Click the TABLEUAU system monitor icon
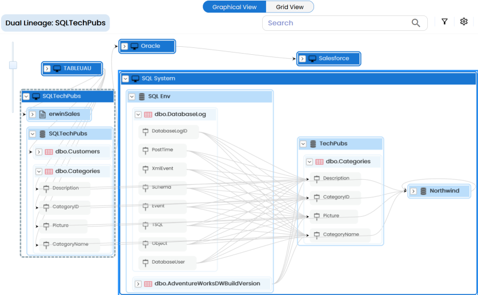Viewport: 478px width, 295px height. tap(57, 68)
